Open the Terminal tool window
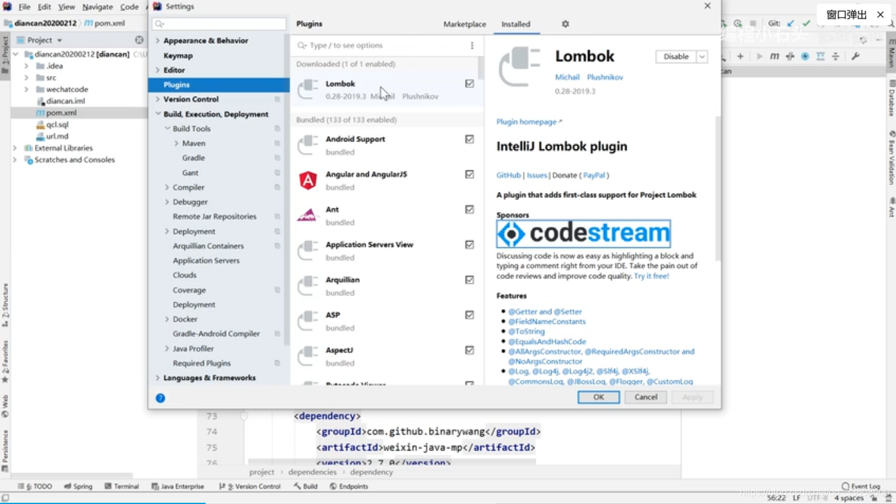The width and height of the screenshot is (896, 504). [x=122, y=486]
